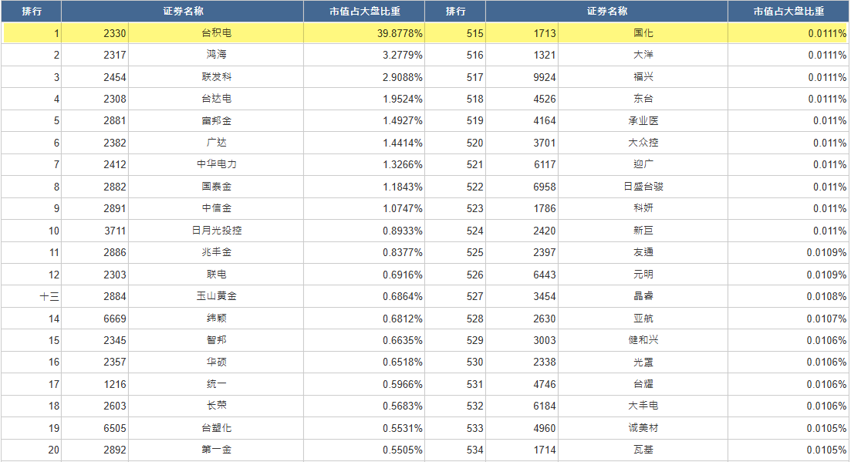This screenshot has height=462, width=851.
Task: Click stock code 6958
Action: tap(545, 187)
